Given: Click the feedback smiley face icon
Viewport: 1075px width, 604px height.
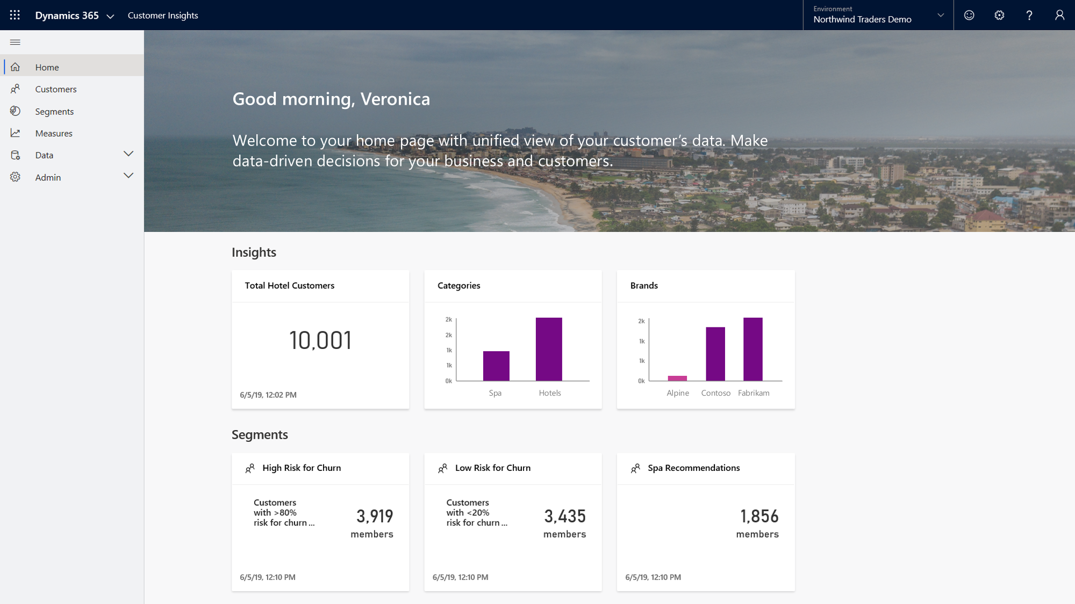Looking at the screenshot, I should 969,15.
